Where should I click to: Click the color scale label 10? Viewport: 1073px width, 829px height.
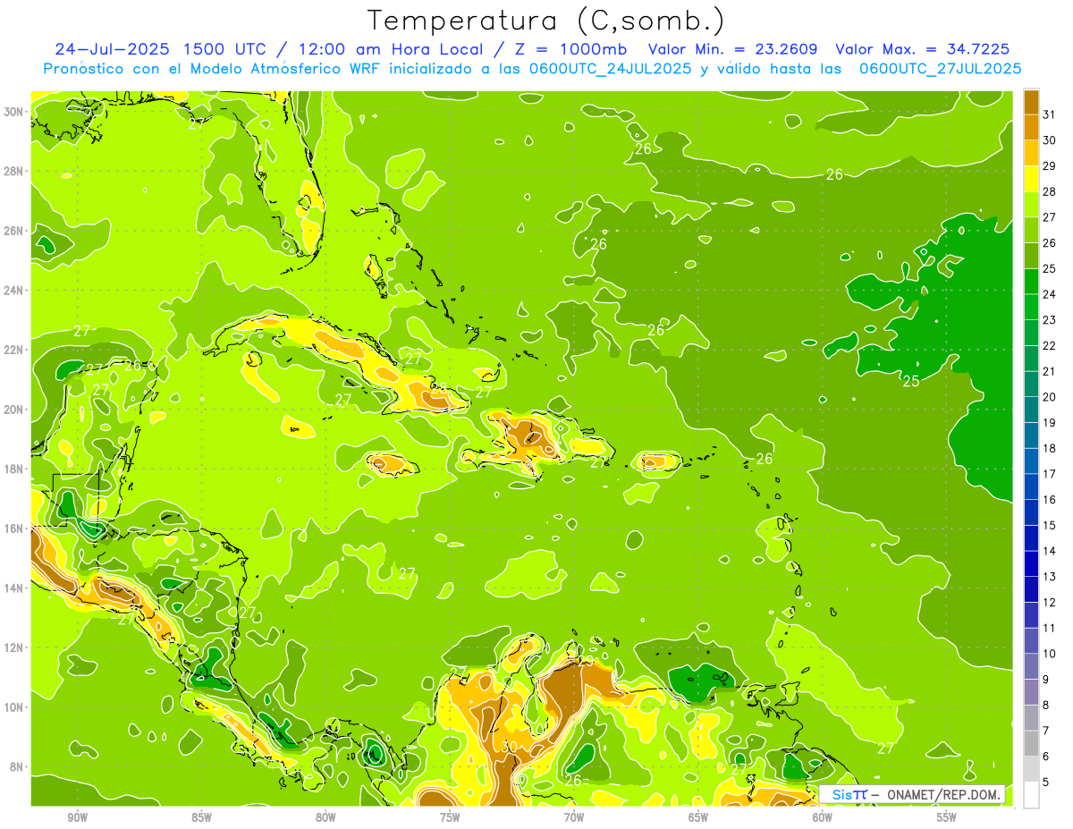click(x=1050, y=654)
